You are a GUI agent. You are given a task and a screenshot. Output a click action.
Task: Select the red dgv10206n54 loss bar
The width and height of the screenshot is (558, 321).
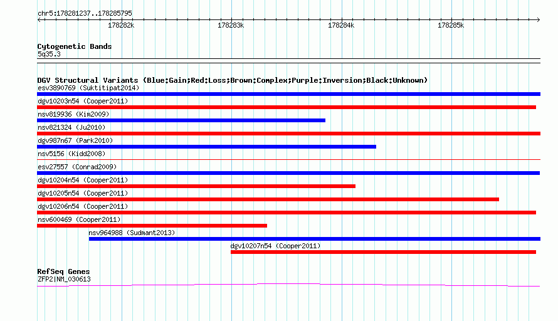point(287,213)
